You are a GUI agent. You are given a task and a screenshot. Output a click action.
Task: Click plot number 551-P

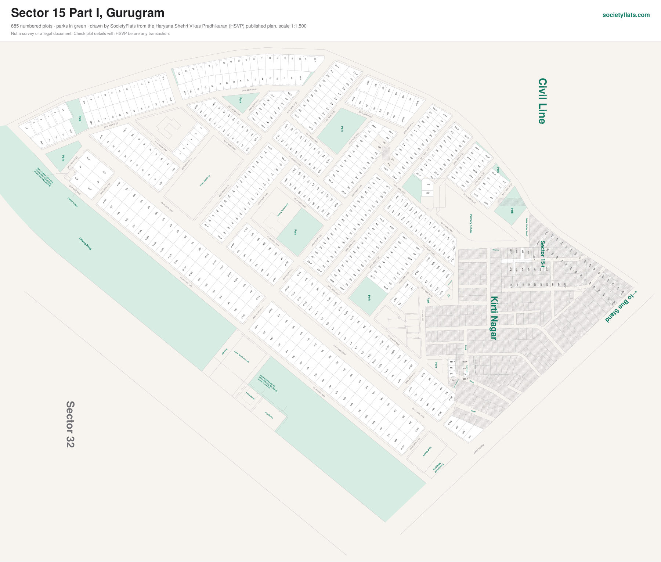pyautogui.click(x=452, y=362)
